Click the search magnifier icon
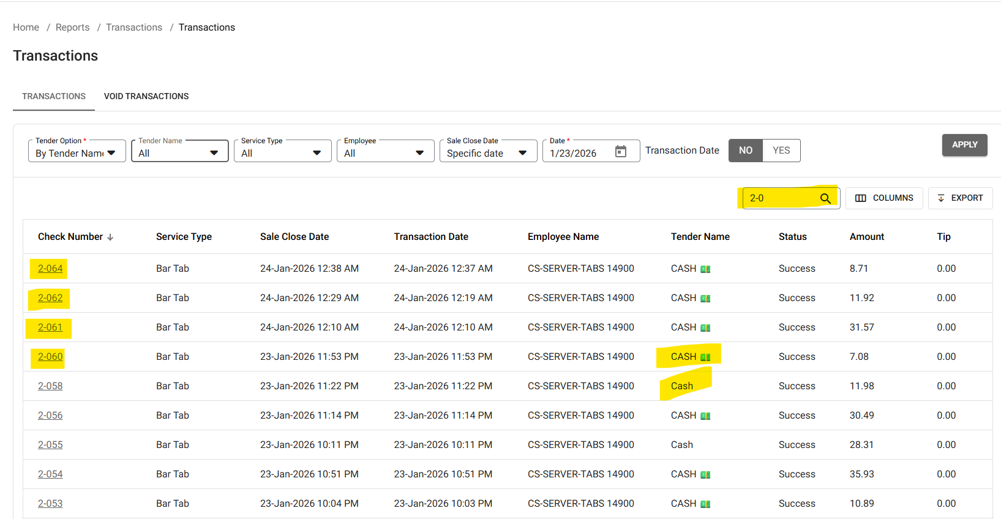The image size is (1001, 519). pos(825,198)
